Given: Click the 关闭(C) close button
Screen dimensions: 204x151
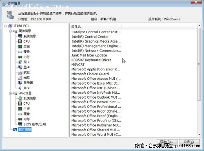Looking at the screenshot, I should [x=189, y=142].
